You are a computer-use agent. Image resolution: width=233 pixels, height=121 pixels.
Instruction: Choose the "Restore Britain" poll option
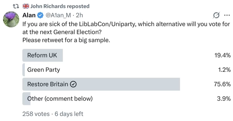point(48,84)
